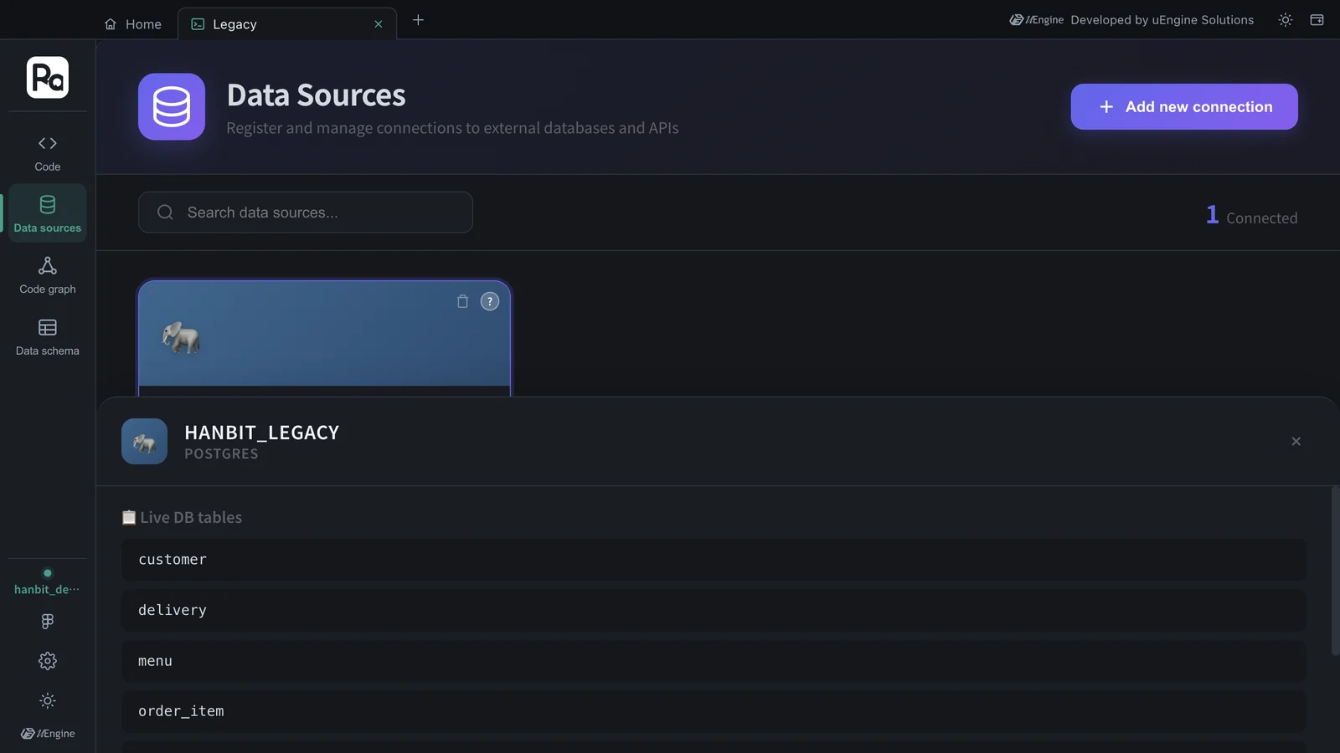Click the Data Sources header database icon
Viewport: 1340px width, 753px height.
(x=172, y=107)
